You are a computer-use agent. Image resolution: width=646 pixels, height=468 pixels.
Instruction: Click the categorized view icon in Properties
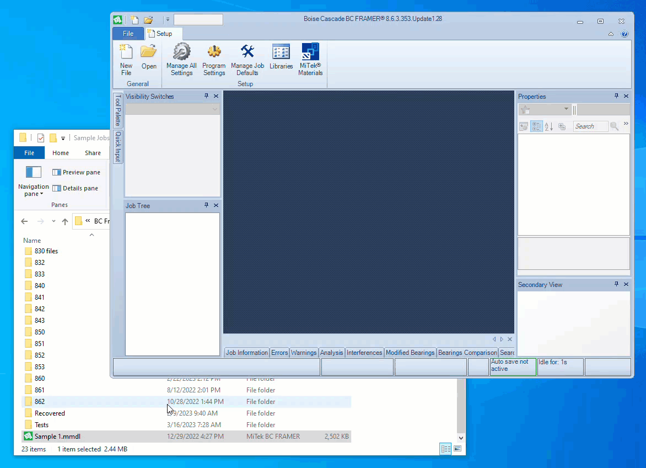536,126
